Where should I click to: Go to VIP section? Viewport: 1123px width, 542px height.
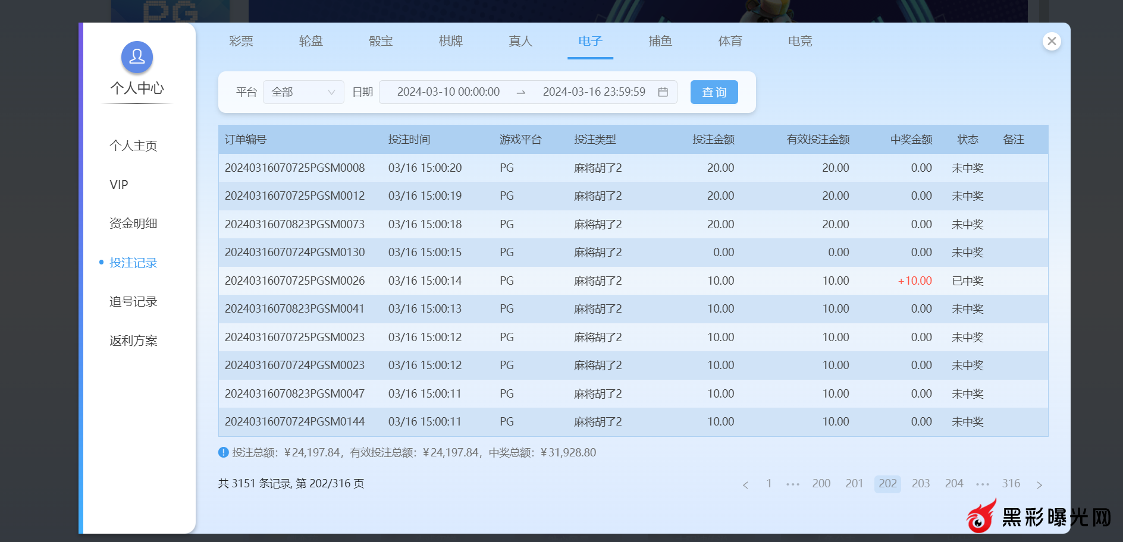[x=119, y=185]
